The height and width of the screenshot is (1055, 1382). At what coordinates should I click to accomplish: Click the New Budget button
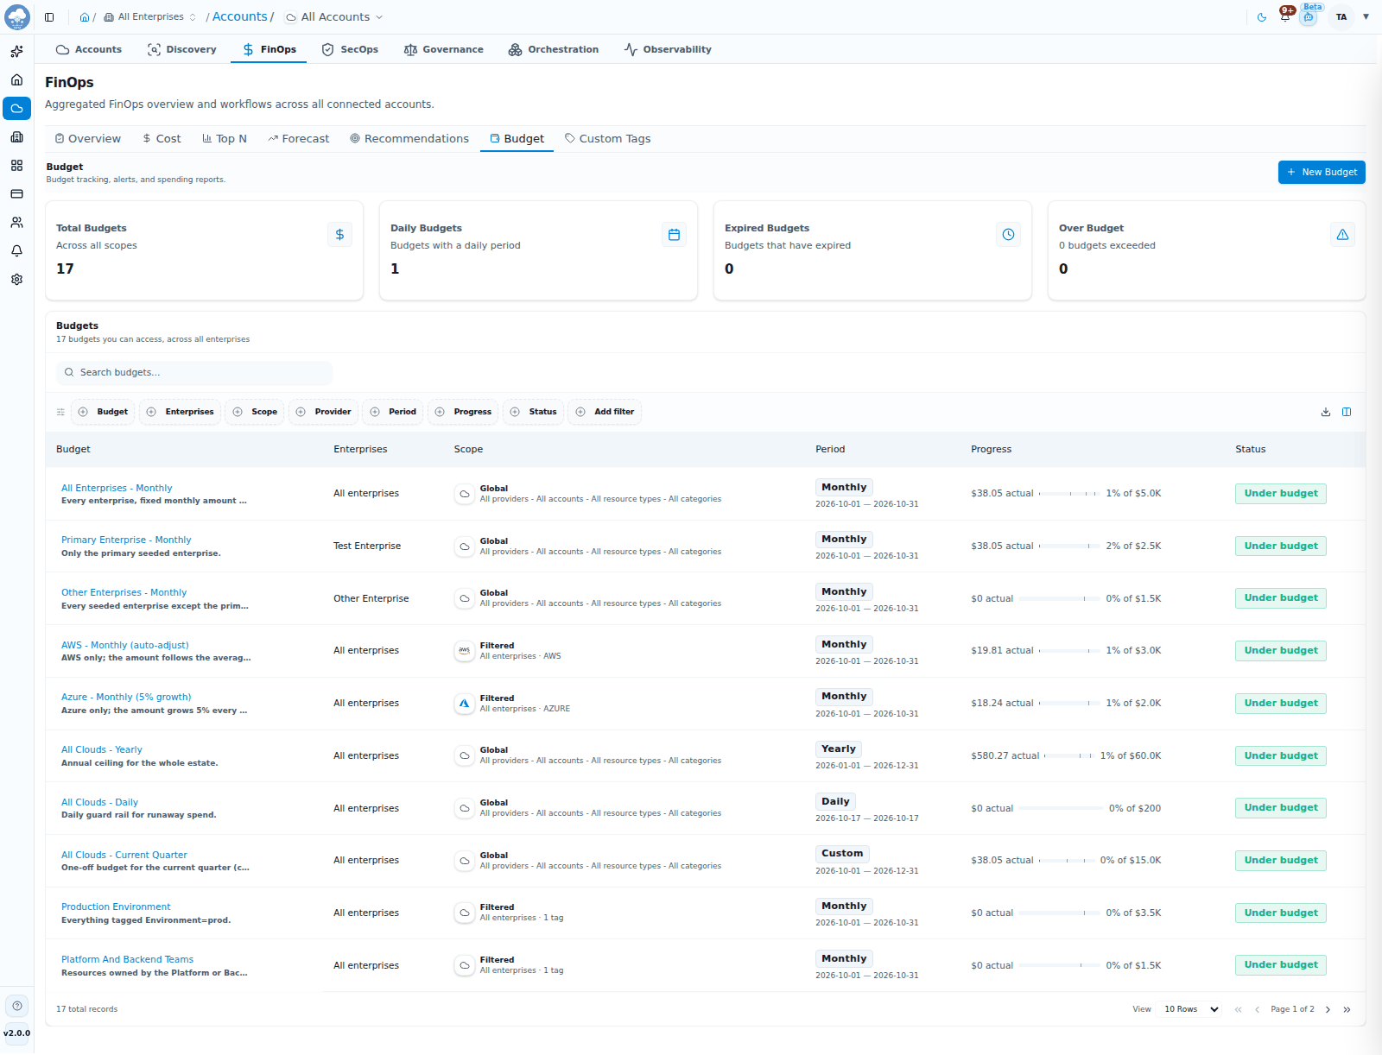tap(1322, 173)
